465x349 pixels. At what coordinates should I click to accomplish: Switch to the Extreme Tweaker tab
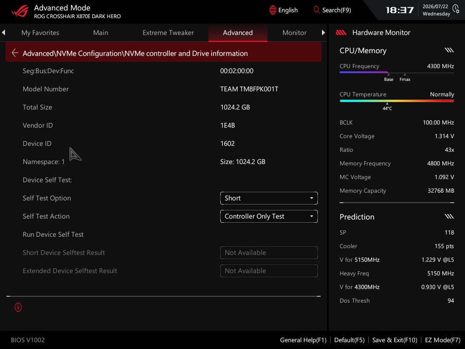point(168,33)
